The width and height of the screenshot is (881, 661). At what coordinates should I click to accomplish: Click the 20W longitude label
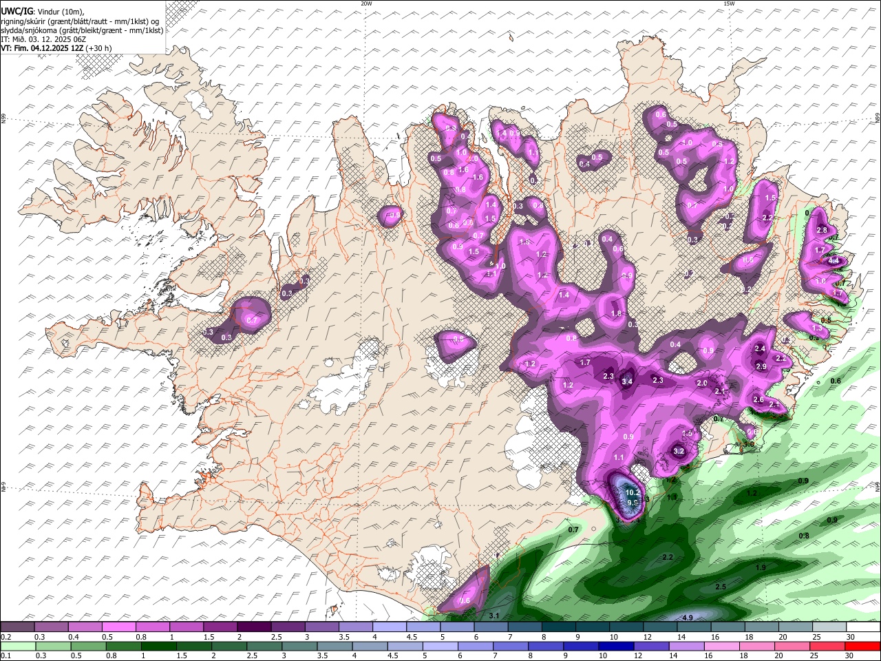pos(366,3)
